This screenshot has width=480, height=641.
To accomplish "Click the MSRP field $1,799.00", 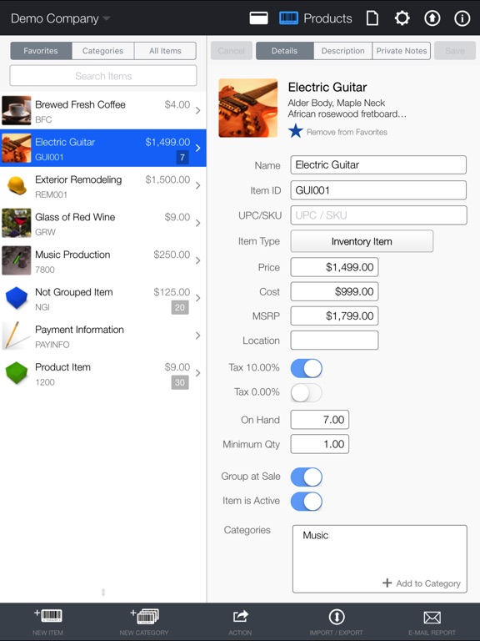I will click(x=334, y=316).
